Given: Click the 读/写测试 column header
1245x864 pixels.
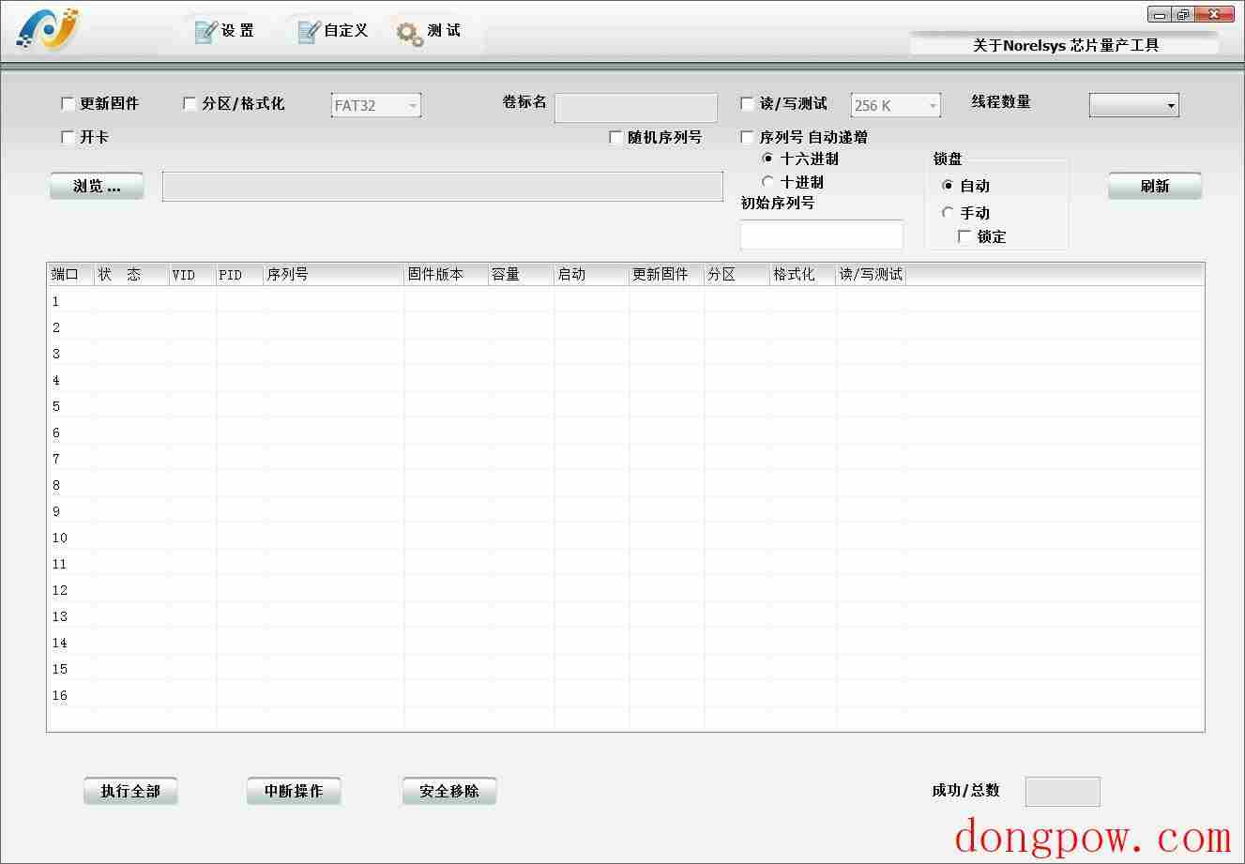Looking at the screenshot, I should tap(871, 274).
